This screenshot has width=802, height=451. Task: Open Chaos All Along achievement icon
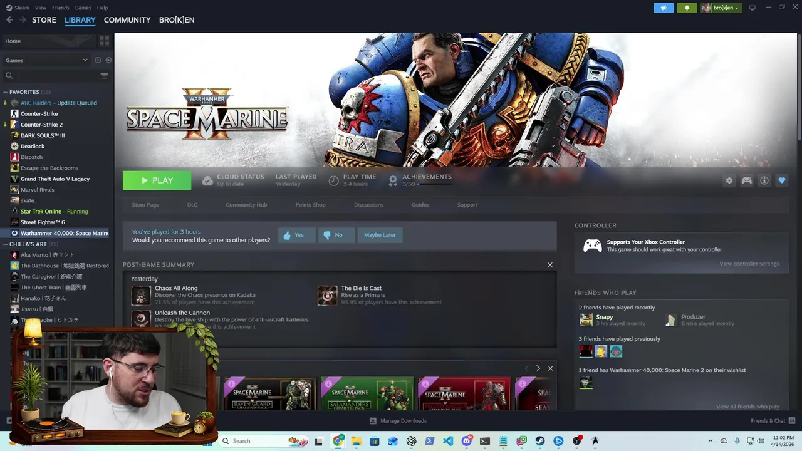click(141, 295)
